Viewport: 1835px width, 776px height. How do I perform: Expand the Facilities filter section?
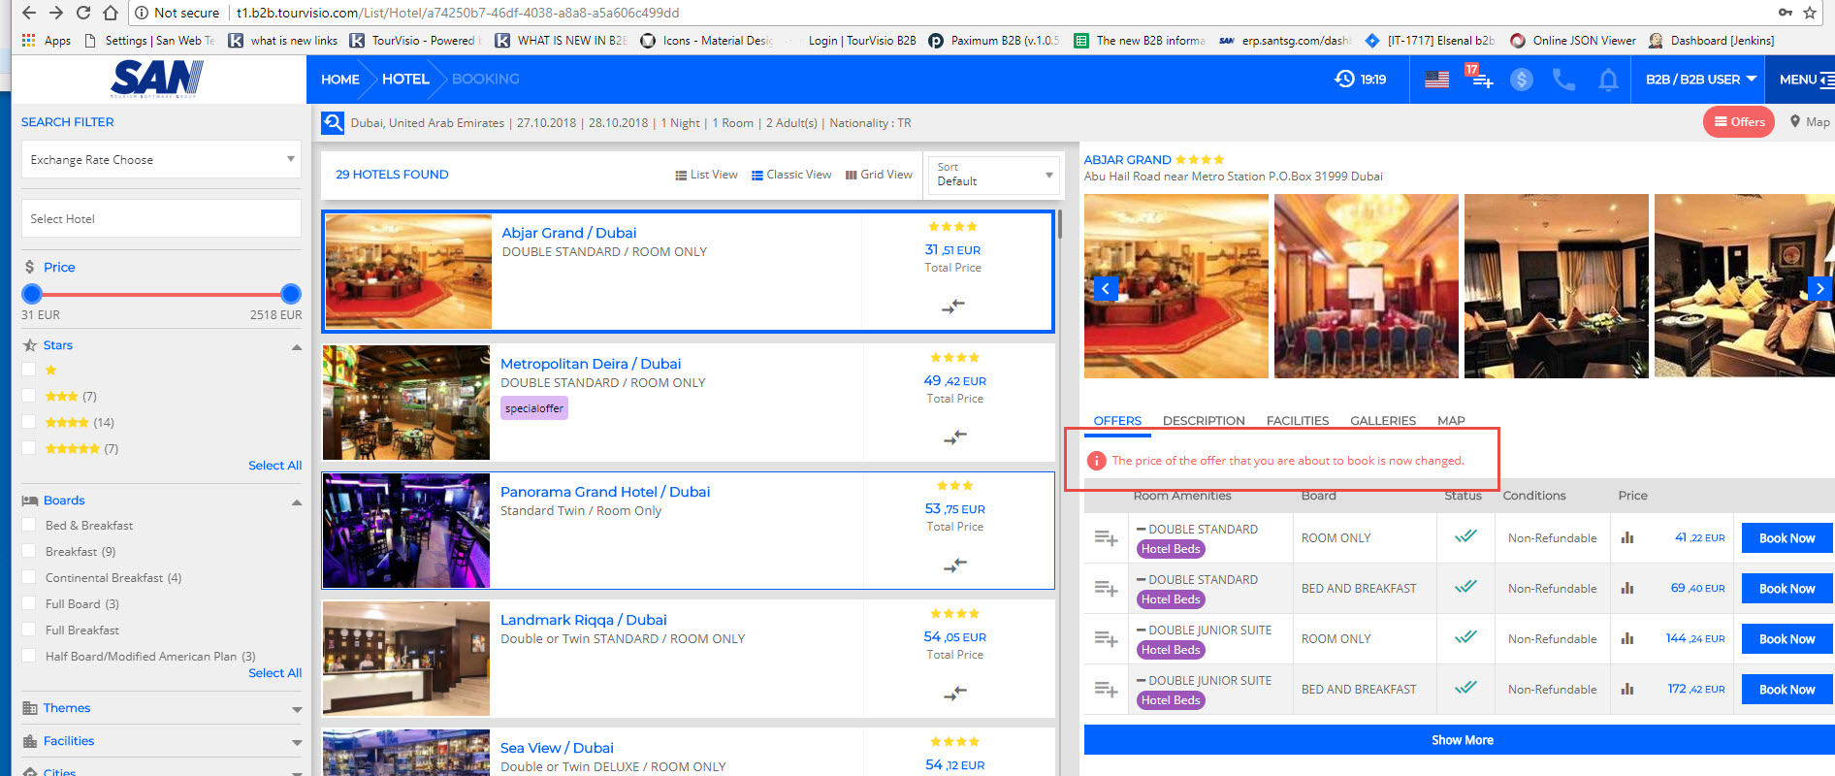coord(297,742)
